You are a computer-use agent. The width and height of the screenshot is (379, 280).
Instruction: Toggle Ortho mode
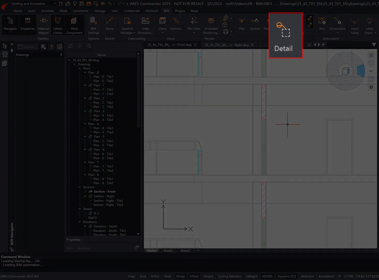click(155, 276)
